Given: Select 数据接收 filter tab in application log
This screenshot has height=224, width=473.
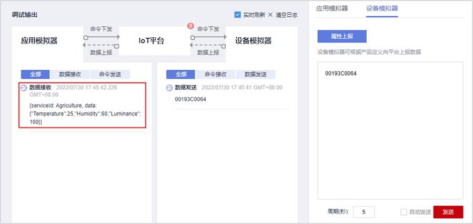Looking at the screenshot, I should tap(70, 74).
